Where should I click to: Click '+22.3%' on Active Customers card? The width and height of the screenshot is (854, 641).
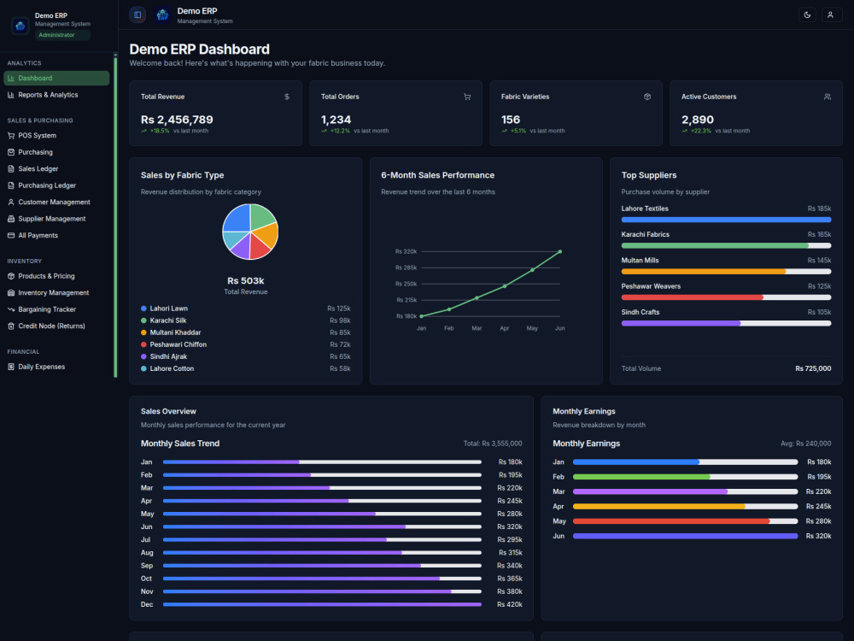coord(701,131)
